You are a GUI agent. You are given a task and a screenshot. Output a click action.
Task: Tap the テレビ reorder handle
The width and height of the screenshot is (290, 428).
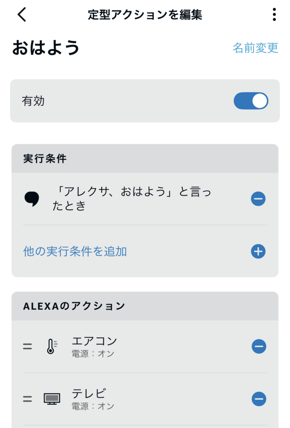pos(28,399)
